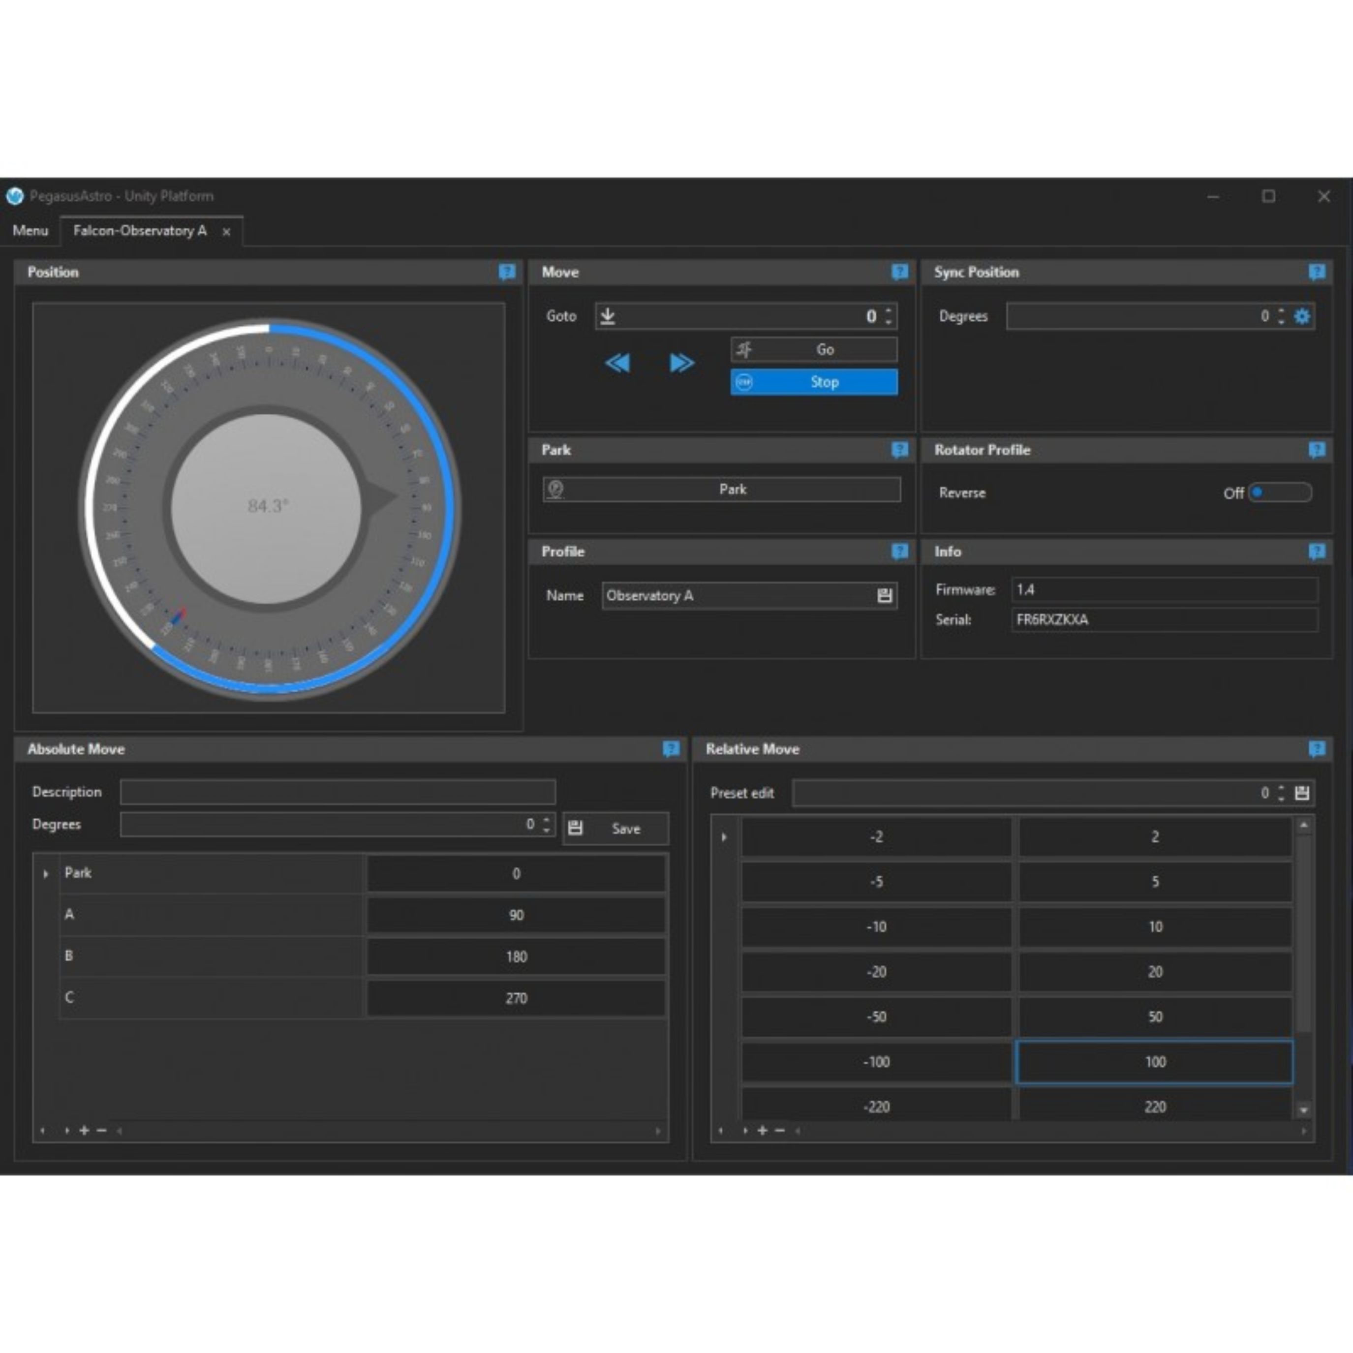Click the 20 relative move preset
The image size is (1353, 1353).
click(x=1155, y=972)
